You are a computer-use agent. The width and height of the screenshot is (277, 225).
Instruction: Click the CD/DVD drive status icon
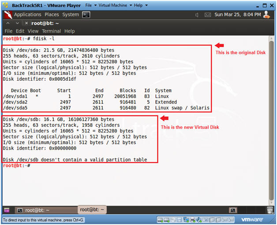(173, 220)
